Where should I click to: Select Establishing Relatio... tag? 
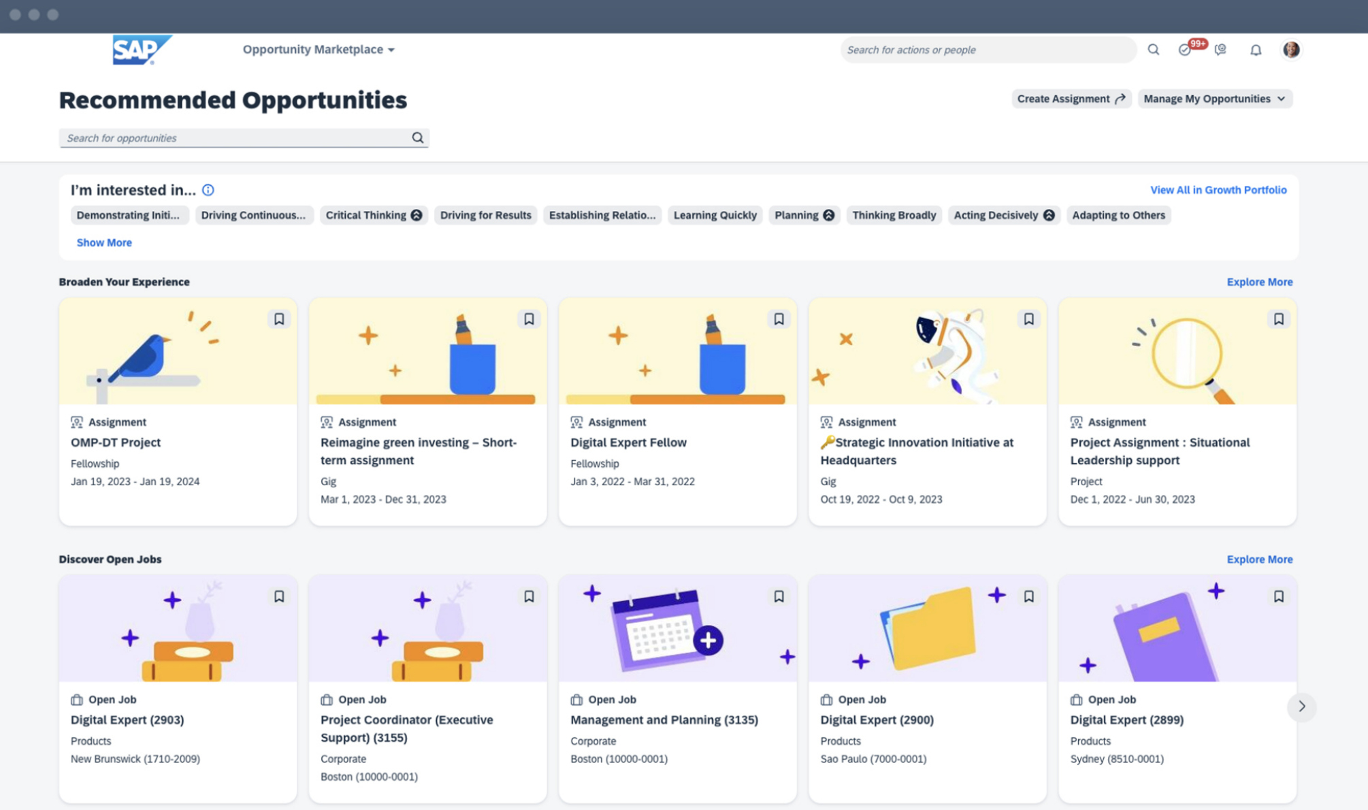(x=602, y=215)
